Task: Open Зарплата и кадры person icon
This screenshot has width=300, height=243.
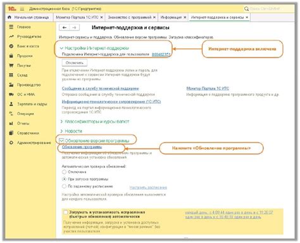Action: coord(11,104)
